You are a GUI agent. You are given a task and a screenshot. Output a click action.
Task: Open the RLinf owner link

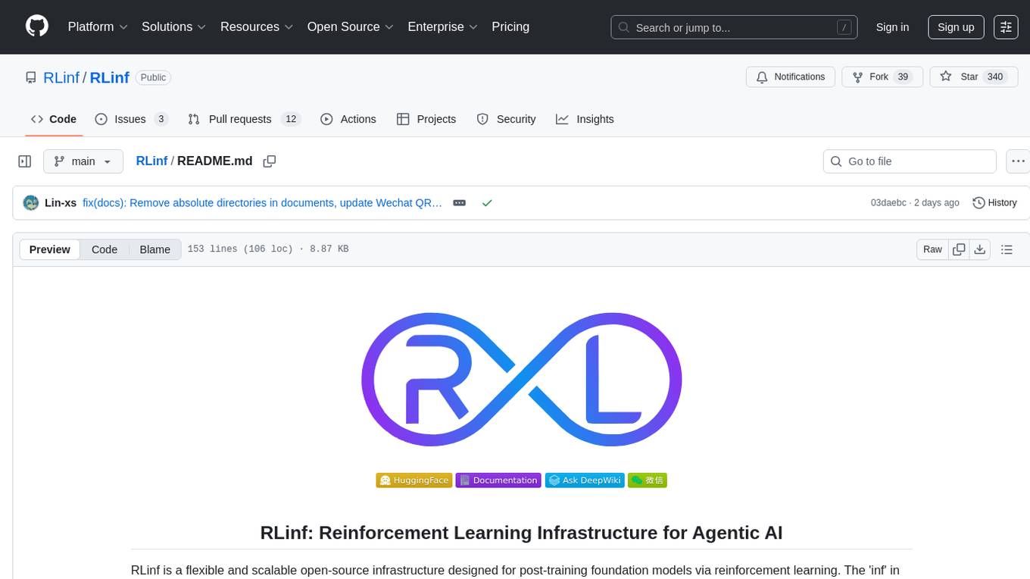point(61,77)
